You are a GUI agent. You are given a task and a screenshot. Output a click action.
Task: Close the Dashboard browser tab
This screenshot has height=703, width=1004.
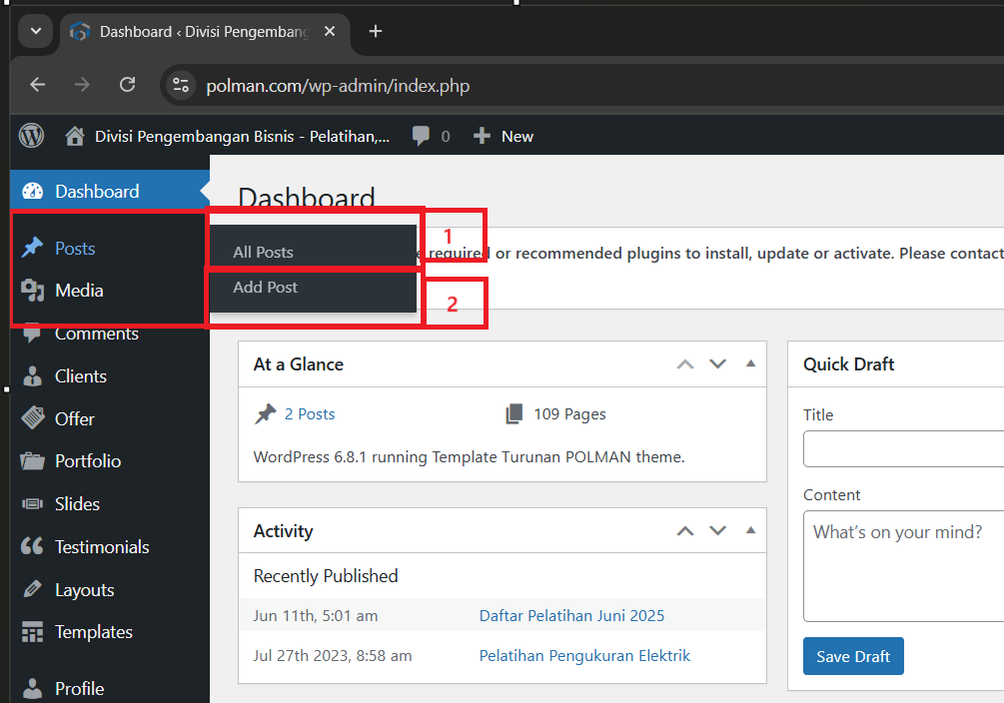pyautogui.click(x=330, y=31)
